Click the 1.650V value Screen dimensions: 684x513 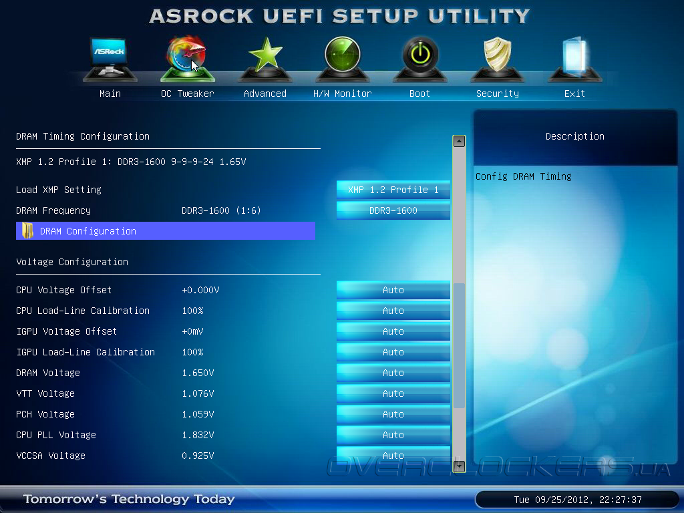coord(198,373)
